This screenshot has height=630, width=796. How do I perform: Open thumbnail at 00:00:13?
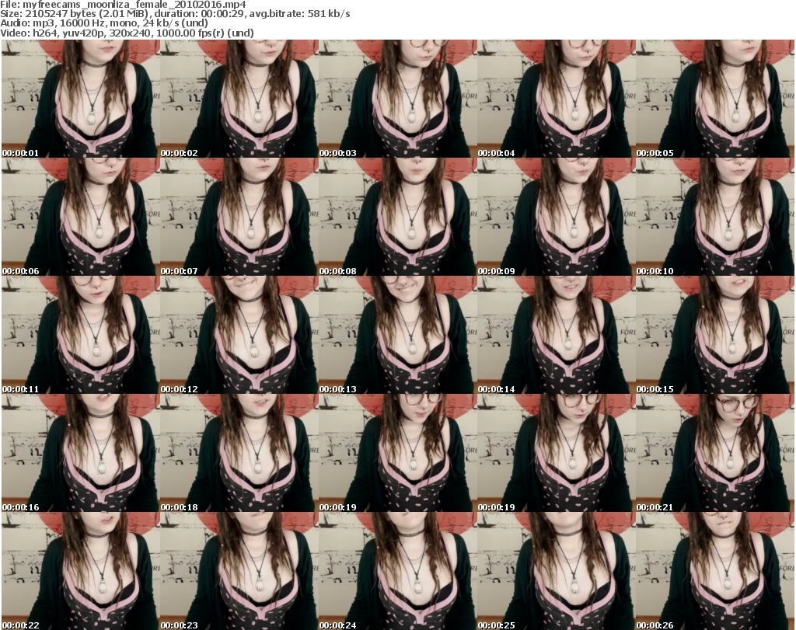tap(397, 336)
